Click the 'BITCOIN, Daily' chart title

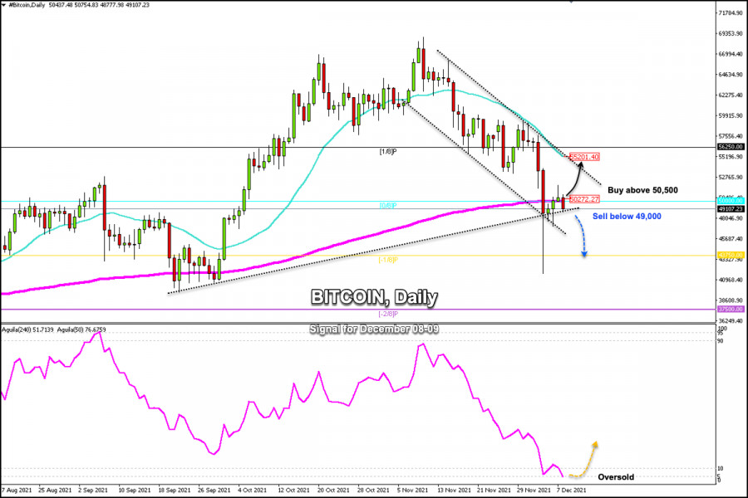pos(374,297)
